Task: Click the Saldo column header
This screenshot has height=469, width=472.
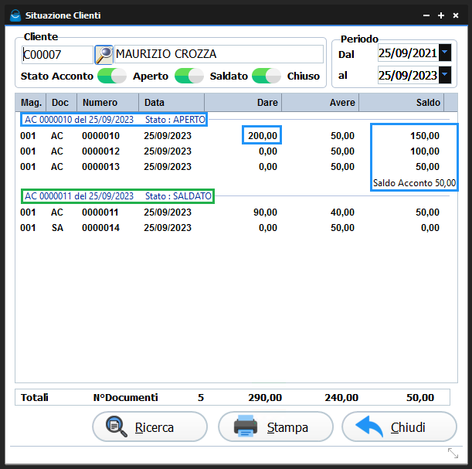Action: tap(401, 102)
